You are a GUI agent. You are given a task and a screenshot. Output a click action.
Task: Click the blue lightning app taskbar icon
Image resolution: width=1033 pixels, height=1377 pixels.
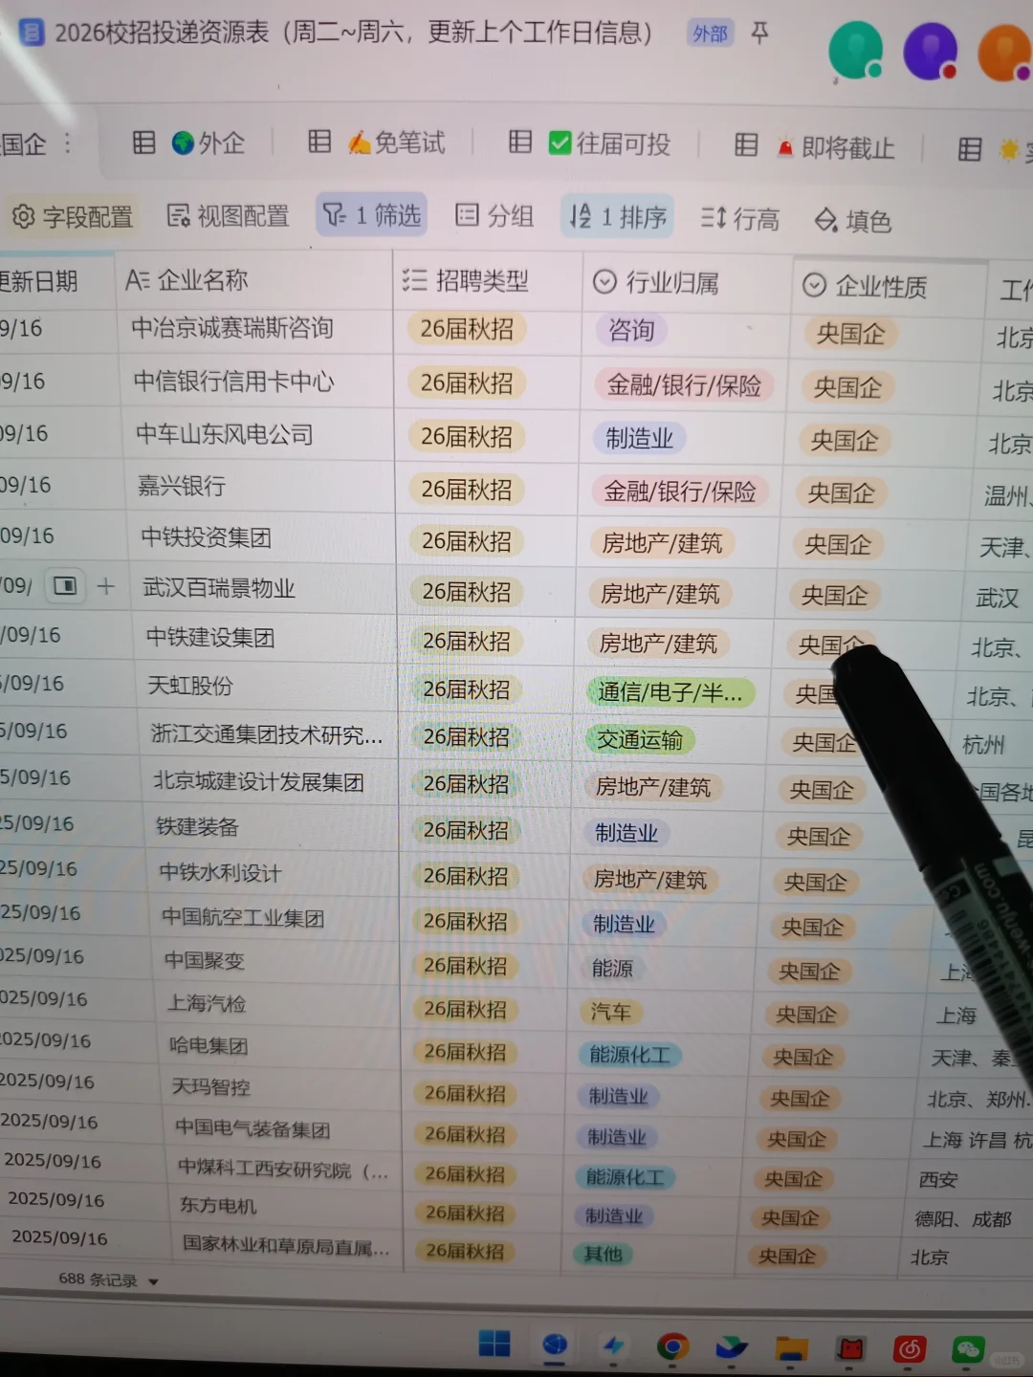tap(613, 1345)
